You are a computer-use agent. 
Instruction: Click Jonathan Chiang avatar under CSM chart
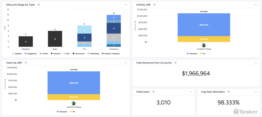point(204,45)
